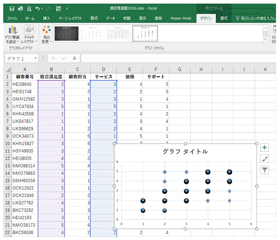
Task: Click the chart's horizontal axis label 3
Action: [x=186, y=224]
